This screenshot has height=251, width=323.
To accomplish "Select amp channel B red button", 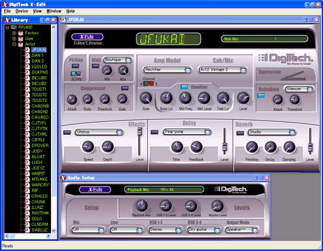I will pos(152,83).
